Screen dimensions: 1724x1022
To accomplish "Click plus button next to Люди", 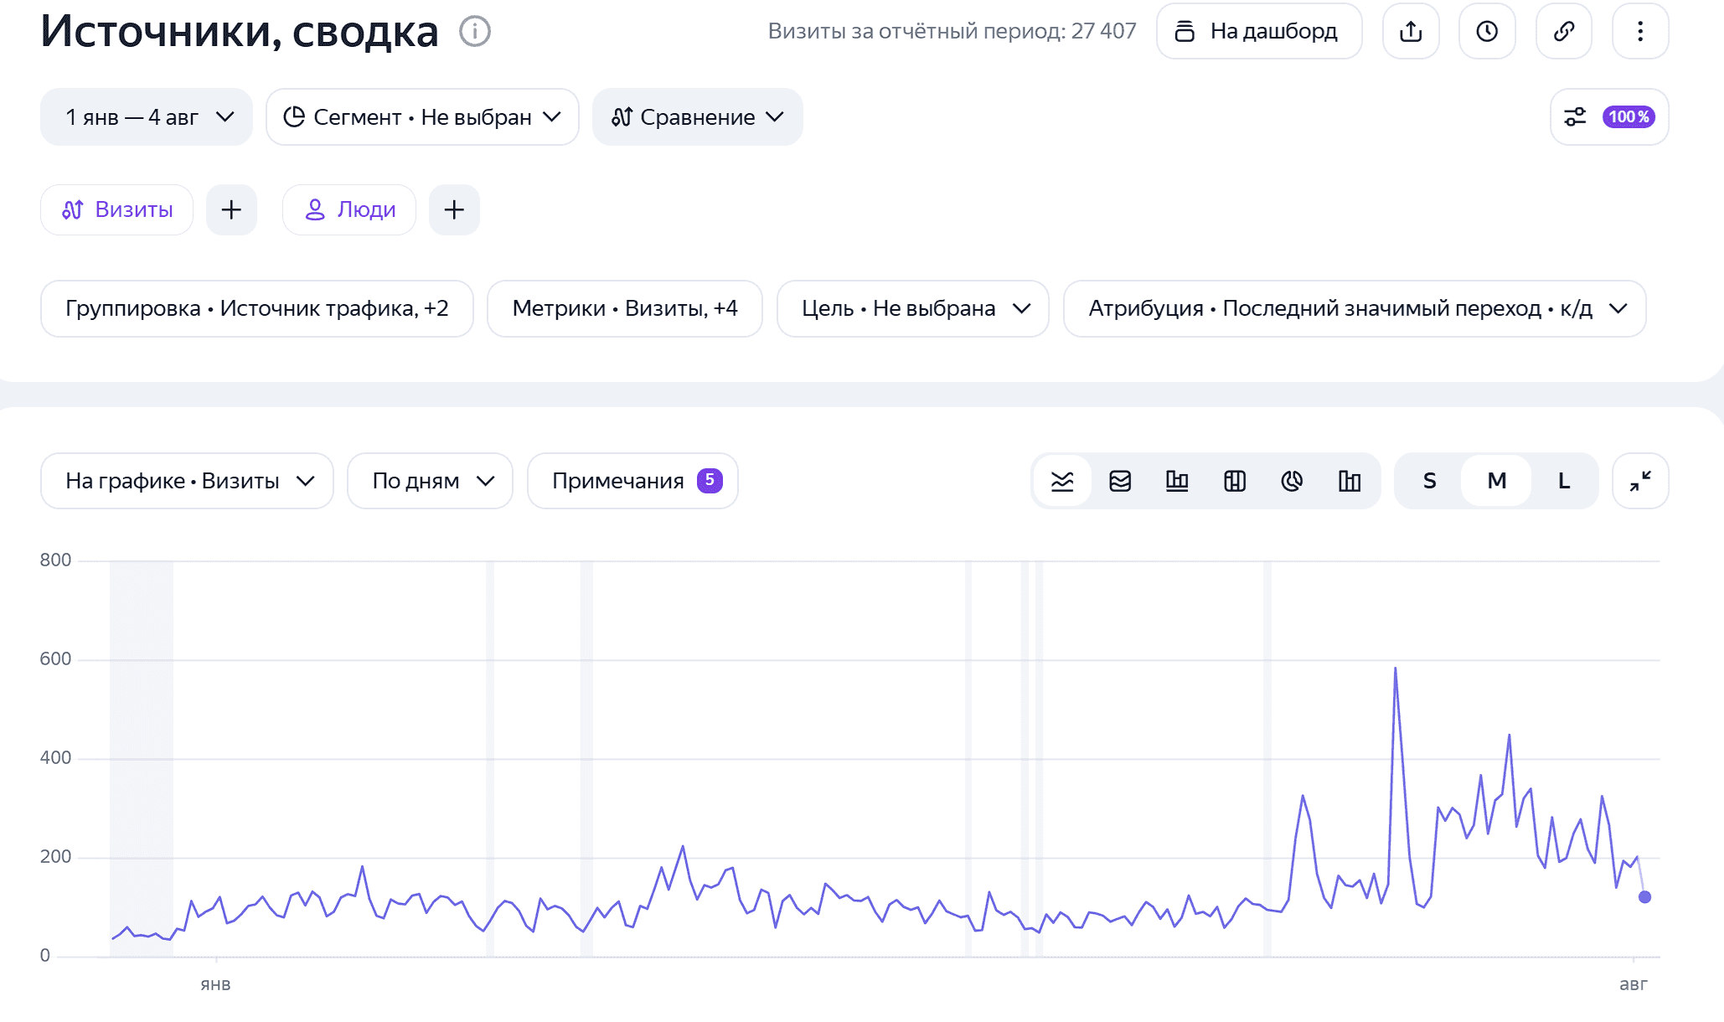I will coord(454,209).
